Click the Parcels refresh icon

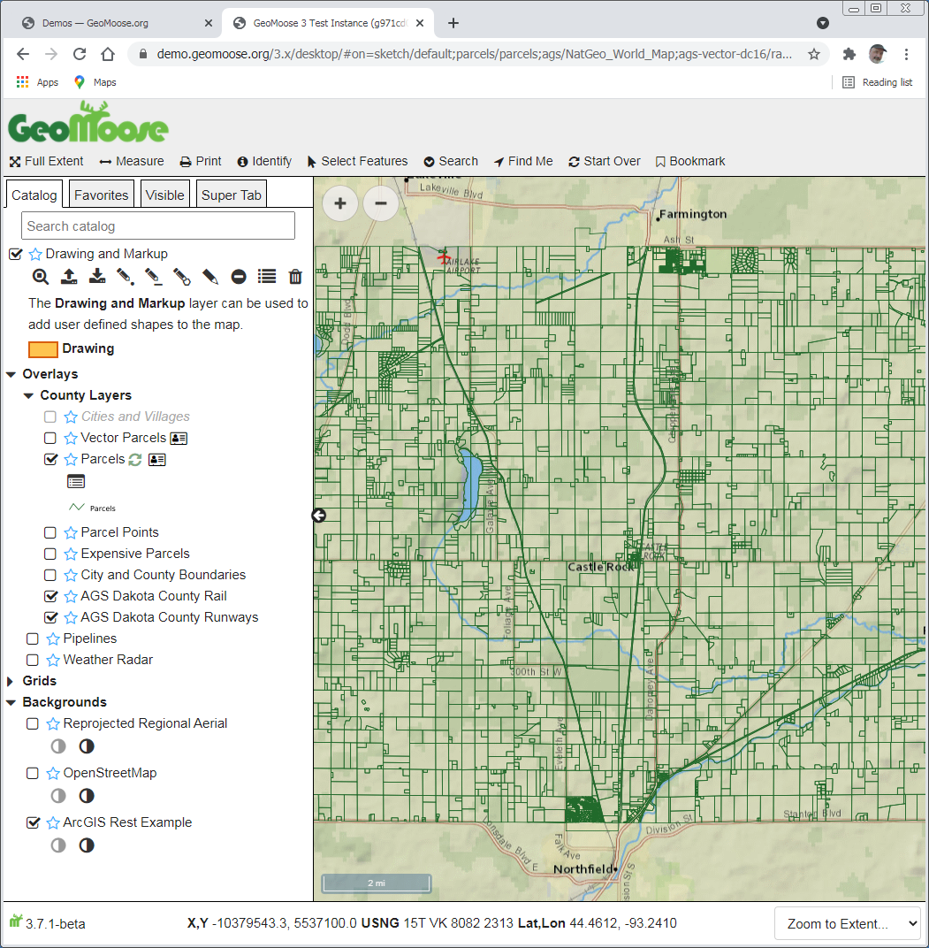(135, 460)
